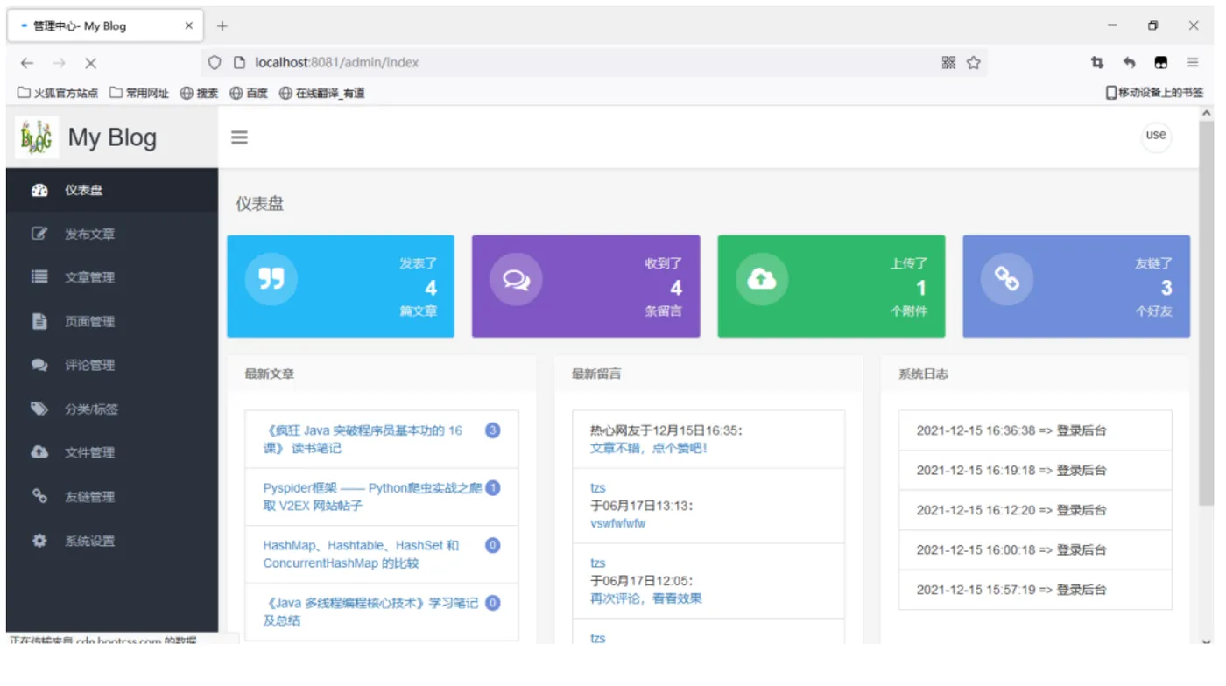Open the HashMap、Hashtable comparison article
This screenshot has height=686, width=1226.
coord(361,554)
